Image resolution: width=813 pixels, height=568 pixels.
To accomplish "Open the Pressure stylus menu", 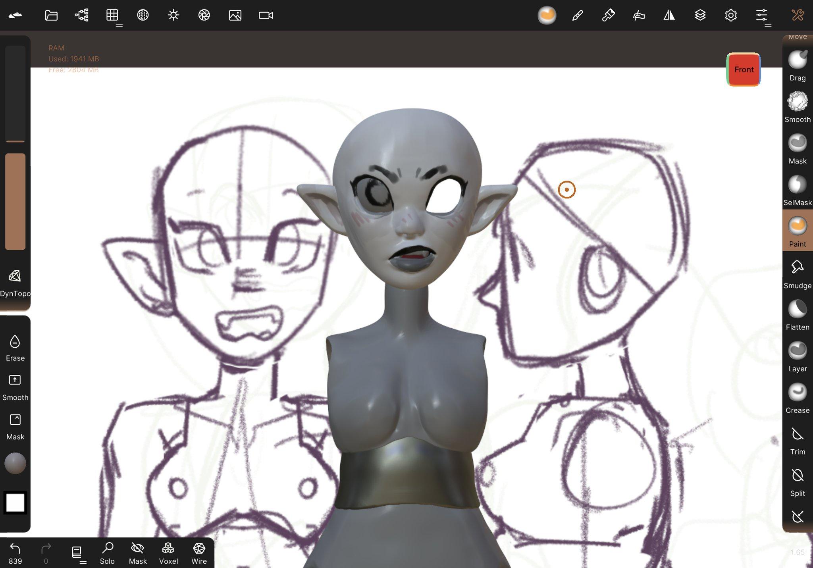I will pos(639,15).
